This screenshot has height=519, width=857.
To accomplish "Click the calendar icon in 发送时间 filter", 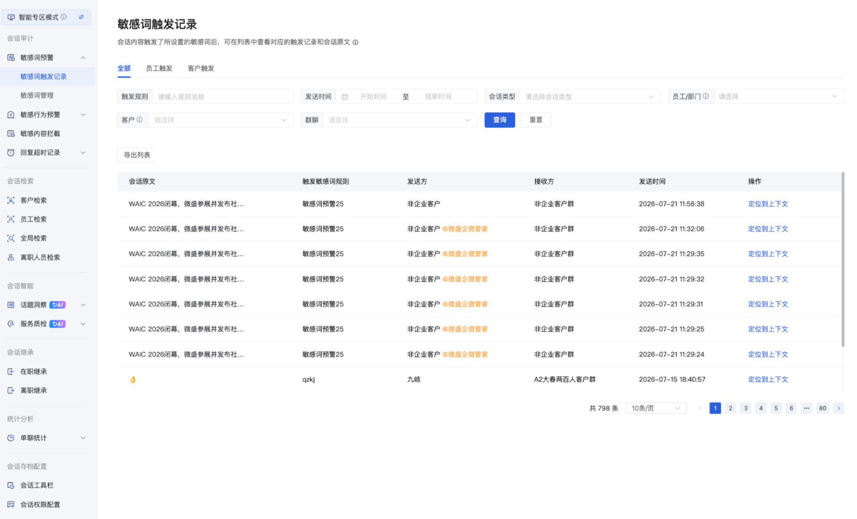I will (345, 97).
